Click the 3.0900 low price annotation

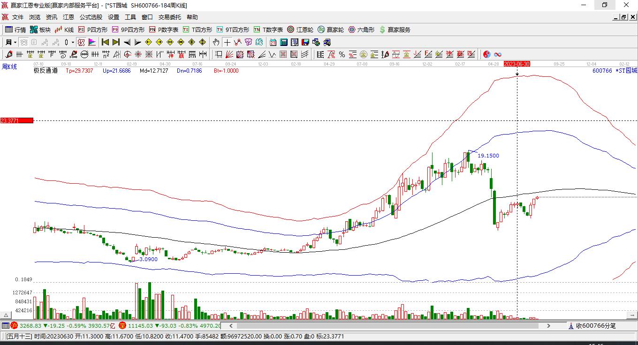[147, 259]
